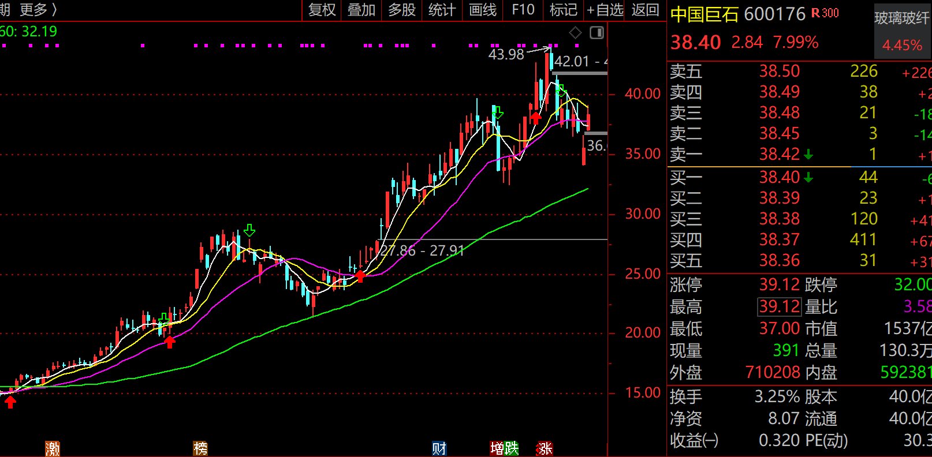Open F10 company information
Screen dimensions: 932x457
523,10
